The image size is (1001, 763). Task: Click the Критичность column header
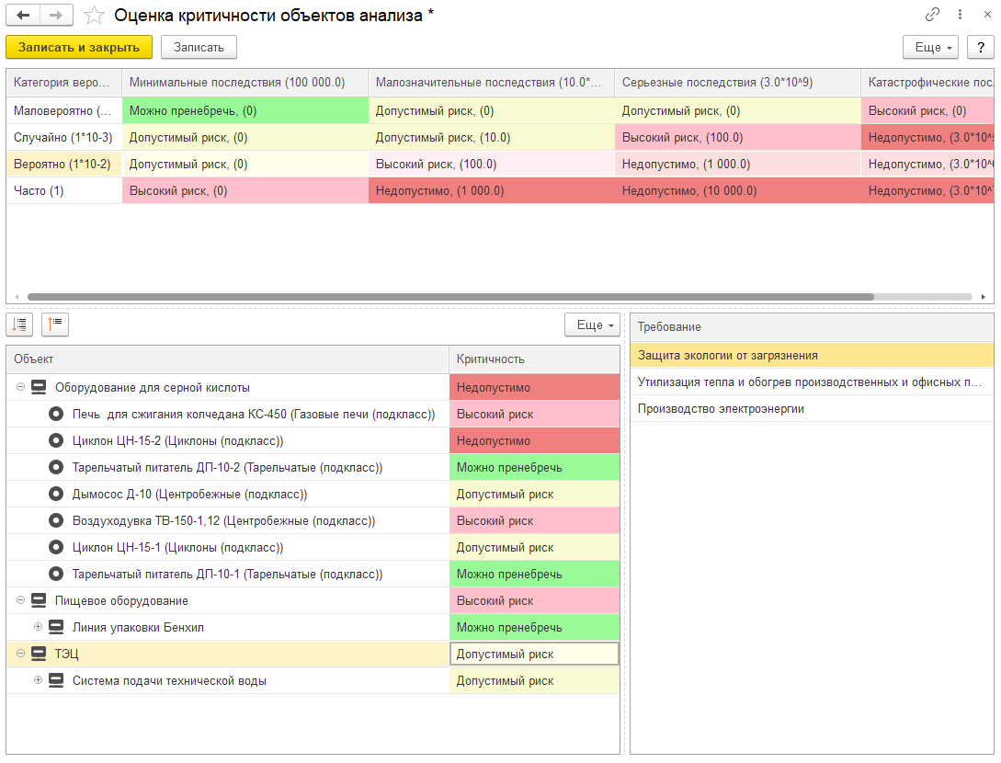534,359
